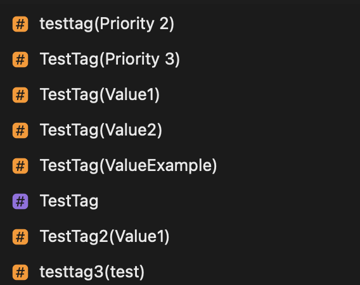Click the hash icon next to TestTag2(Value1)
The image size is (360, 285).
20,237
